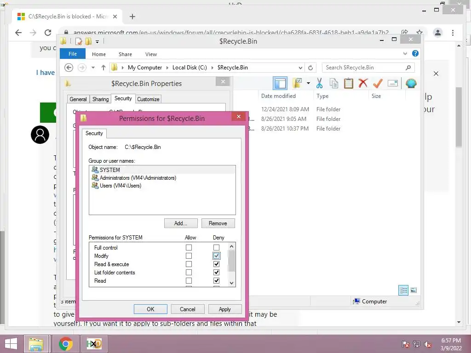Open folder options icon in Explorer toolbar
This screenshot has width=471, height=353.
[297, 83]
